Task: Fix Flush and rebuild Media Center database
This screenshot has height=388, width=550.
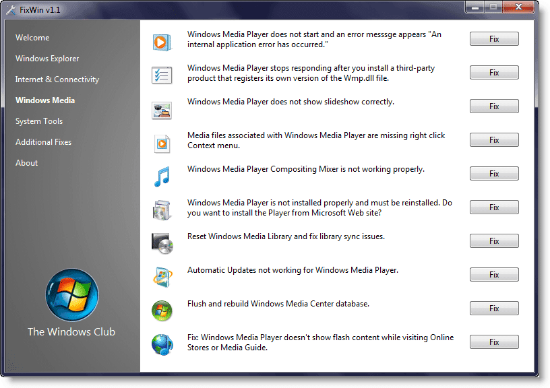Action: coord(494,308)
